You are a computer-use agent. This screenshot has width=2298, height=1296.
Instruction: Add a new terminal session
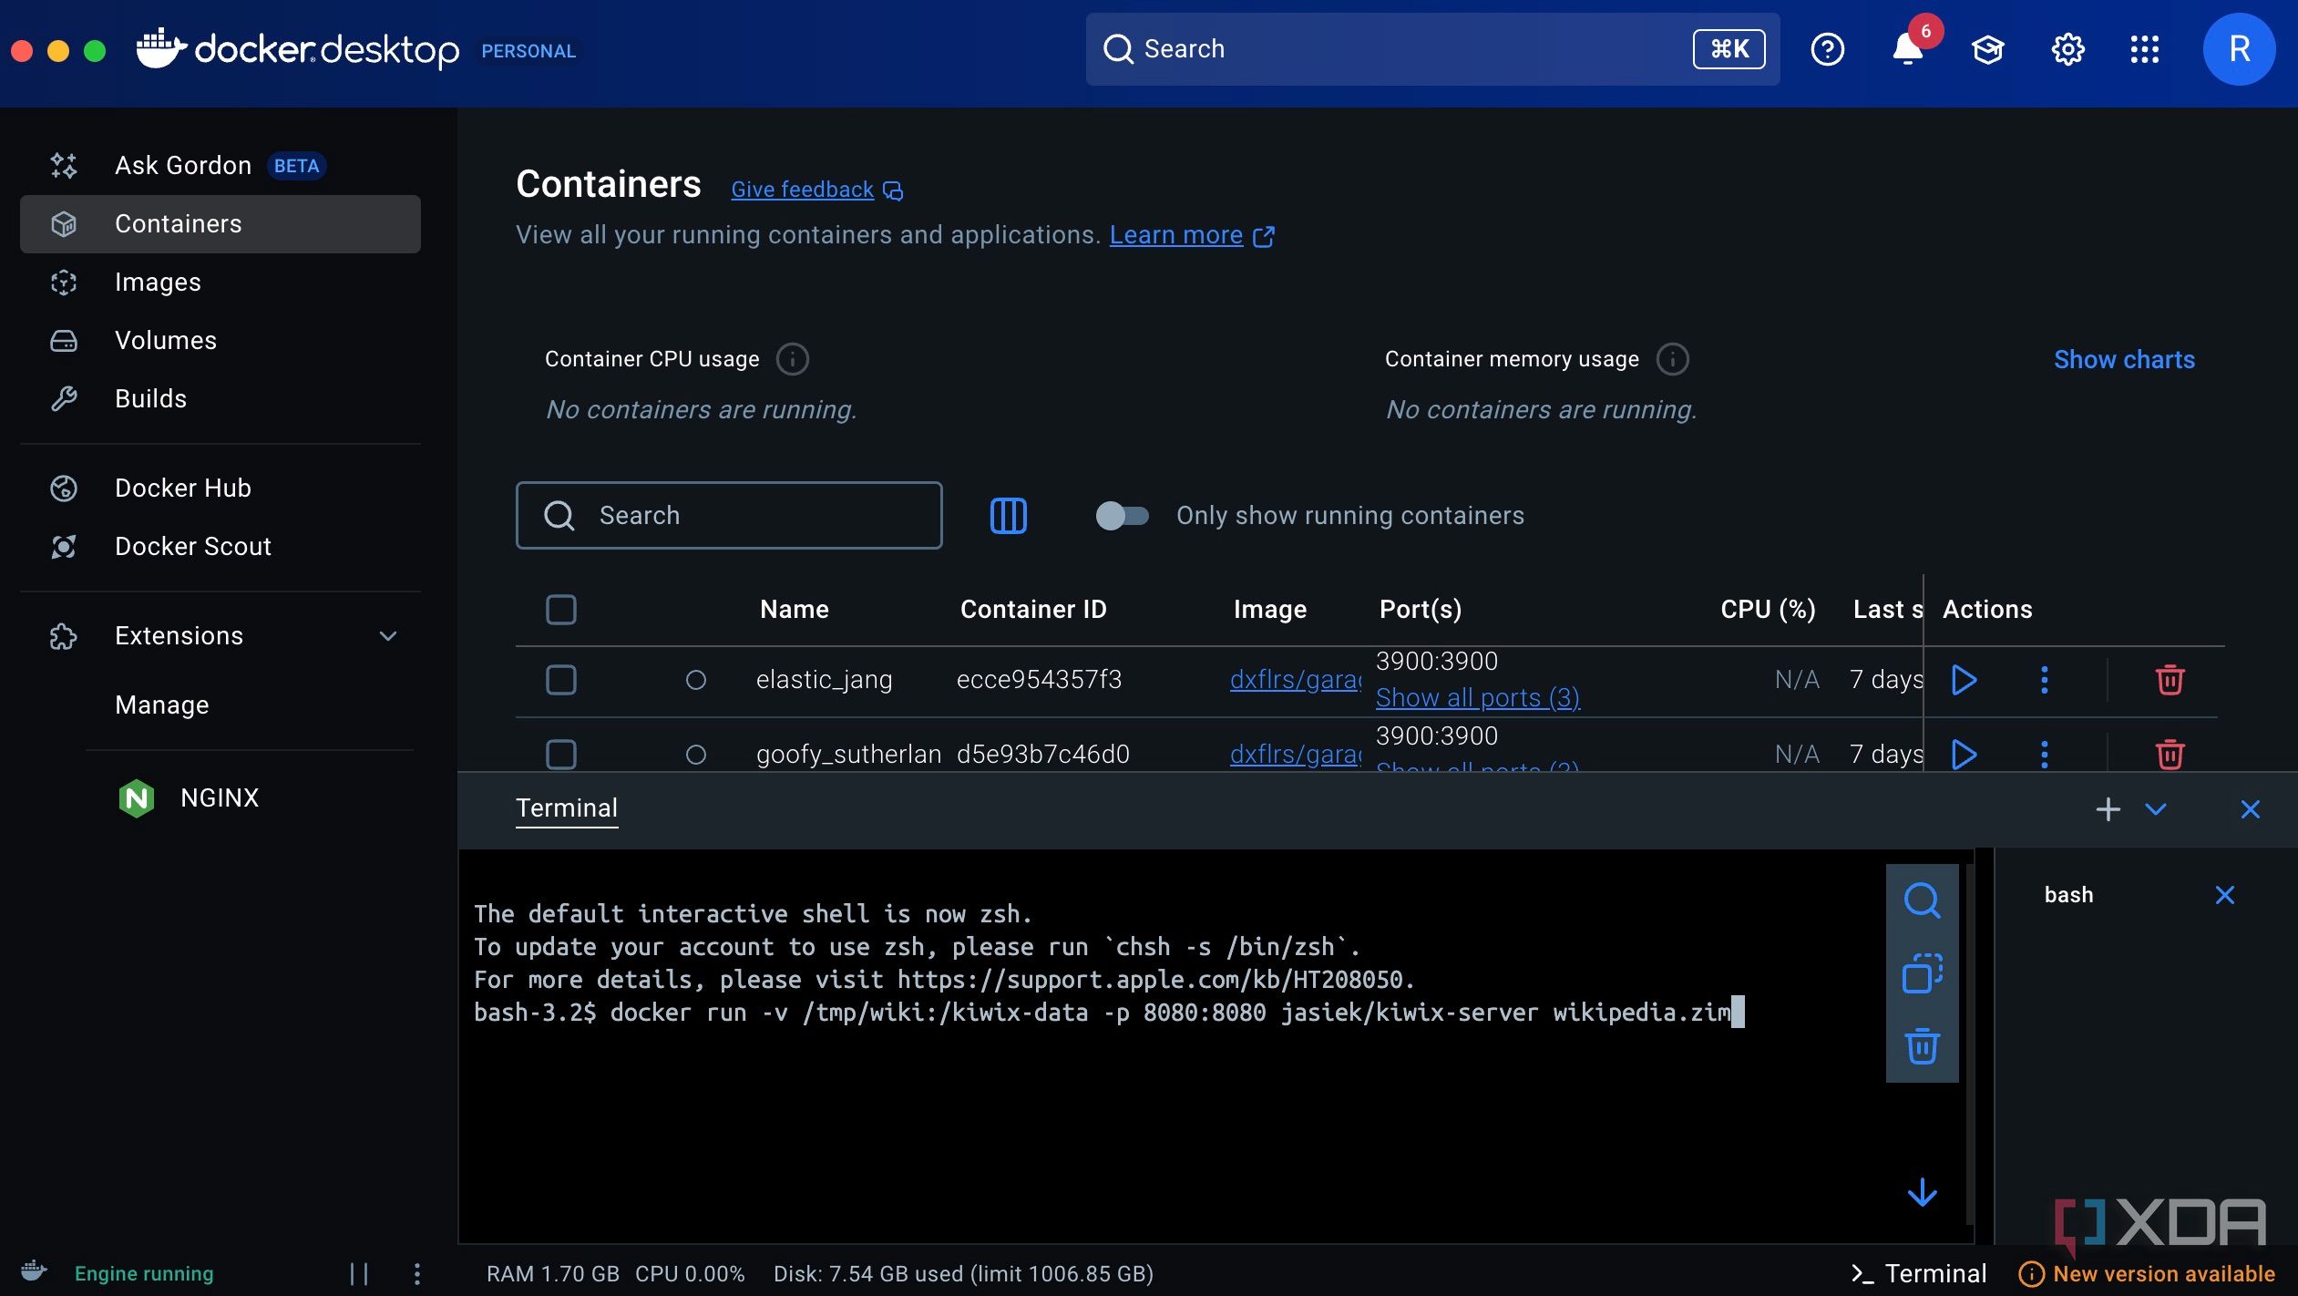click(2108, 809)
